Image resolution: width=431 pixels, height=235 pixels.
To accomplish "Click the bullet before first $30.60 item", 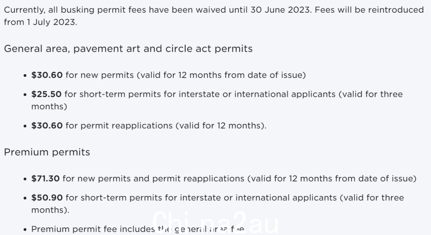I will pyautogui.click(x=25, y=75).
